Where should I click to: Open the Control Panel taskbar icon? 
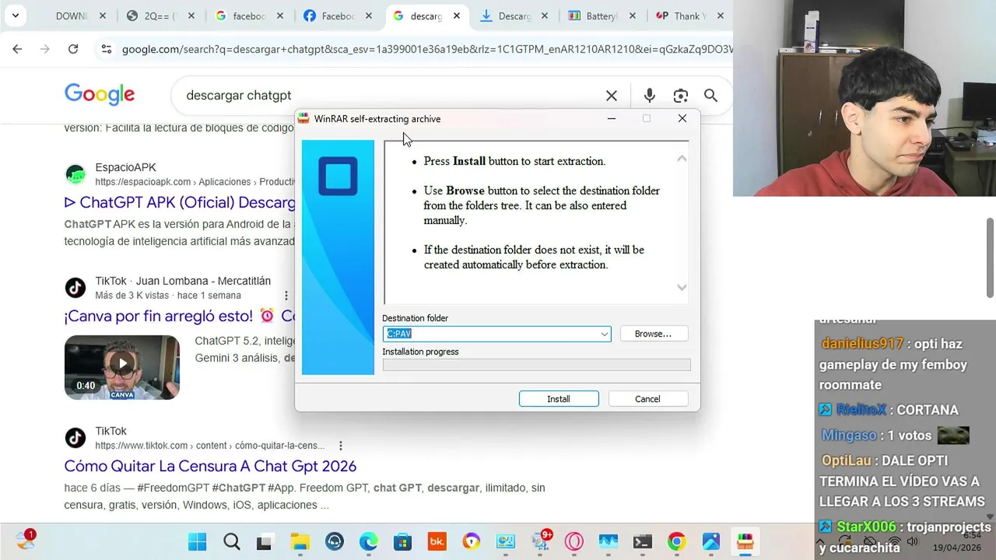tap(506, 542)
